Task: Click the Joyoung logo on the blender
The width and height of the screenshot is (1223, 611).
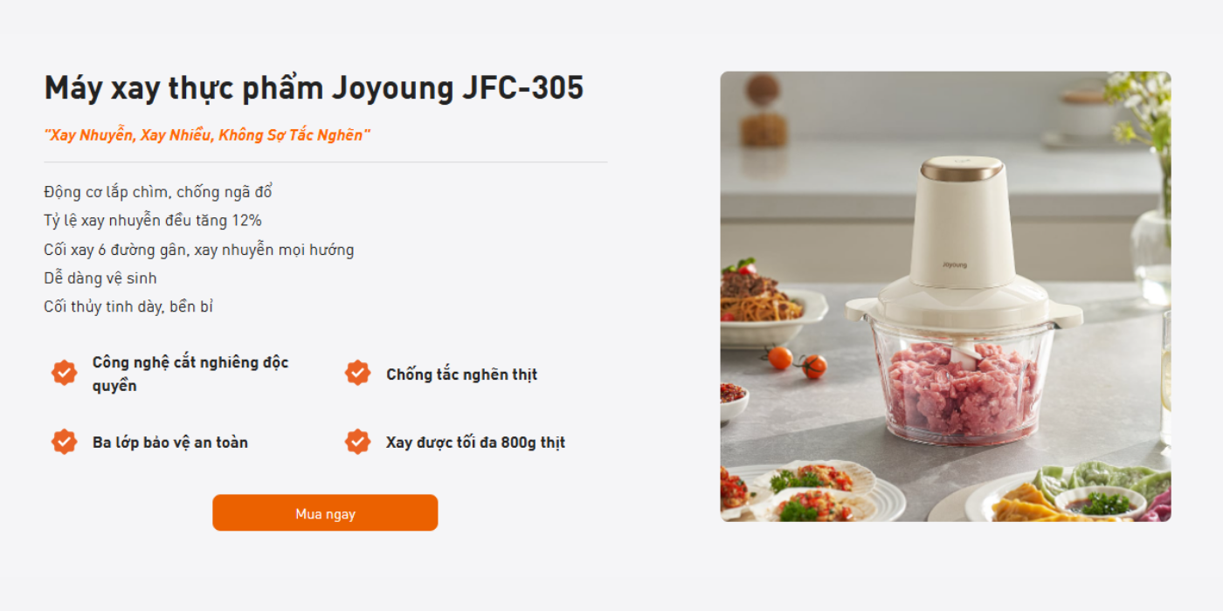Action: click(955, 264)
